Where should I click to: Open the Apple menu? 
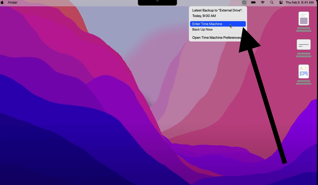[2, 2]
